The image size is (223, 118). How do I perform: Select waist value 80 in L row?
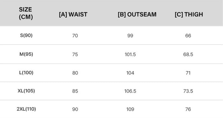(75, 73)
